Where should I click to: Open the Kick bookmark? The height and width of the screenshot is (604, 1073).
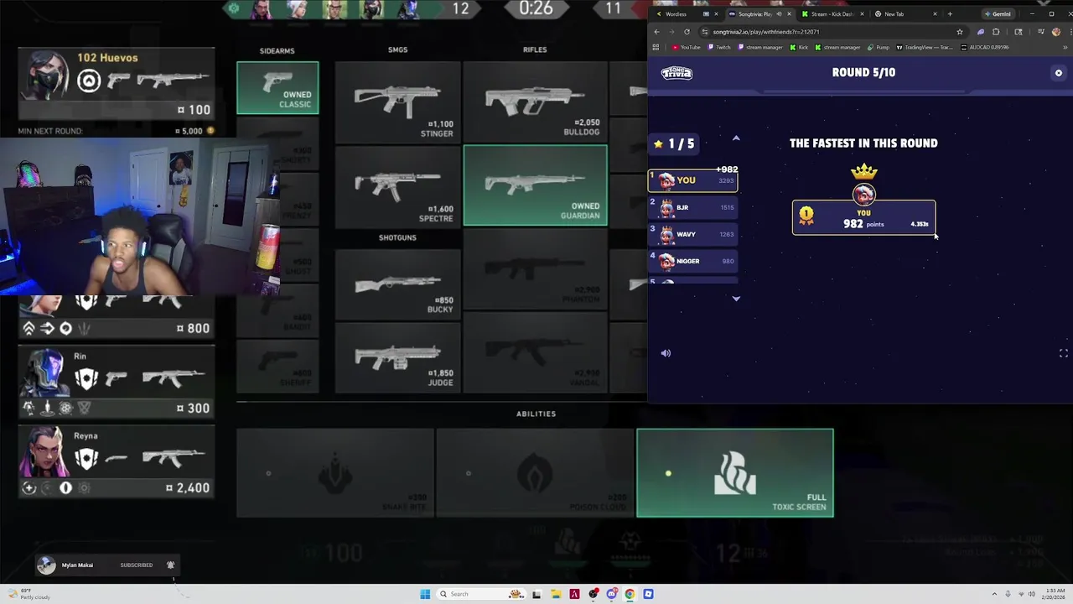(x=798, y=47)
